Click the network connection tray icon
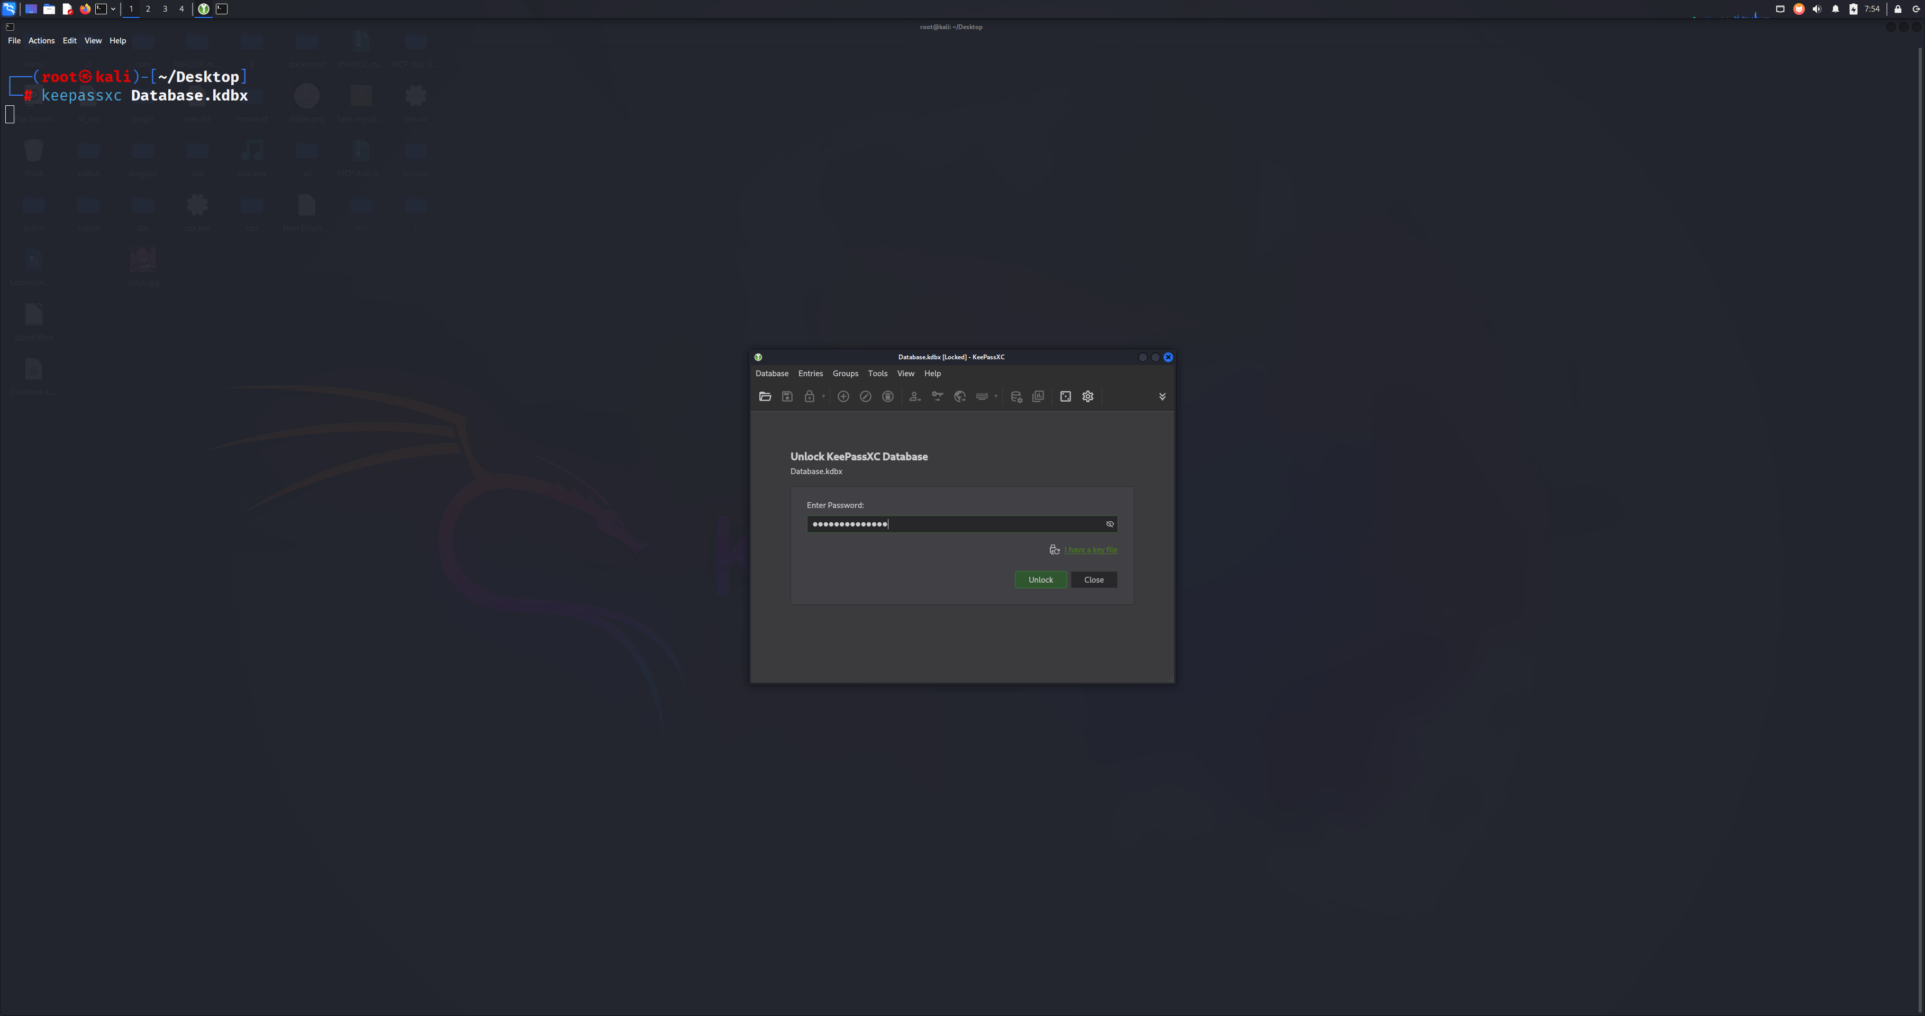The image size is (1925, 1016). pyautogui.click(x=1780, y=9)
